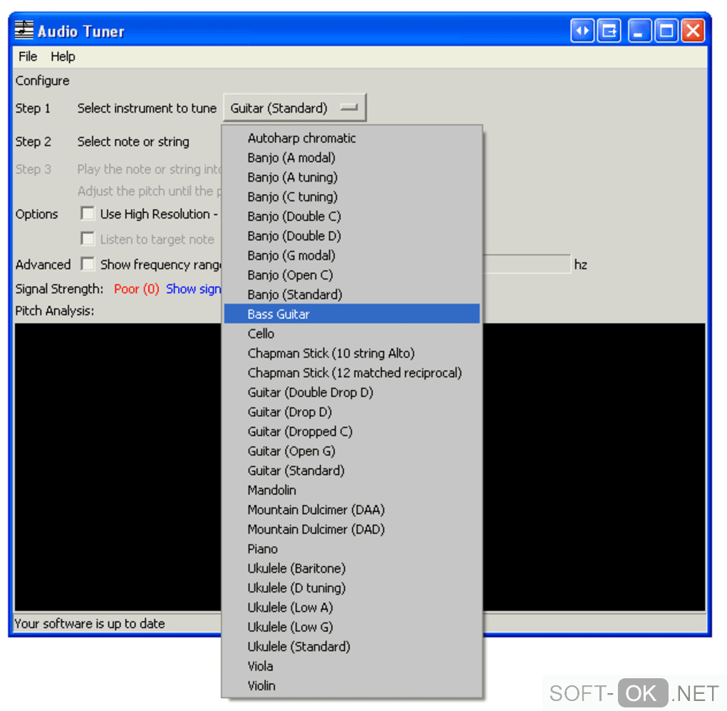Pick Banjo (G modal) from list
The height and width of the screenshot is (711, 727).
[352, 255]
